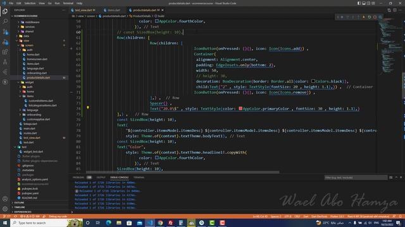405x227 pixels.
Task: Click the line and column indicator in status bar
Action: (260, 216)
